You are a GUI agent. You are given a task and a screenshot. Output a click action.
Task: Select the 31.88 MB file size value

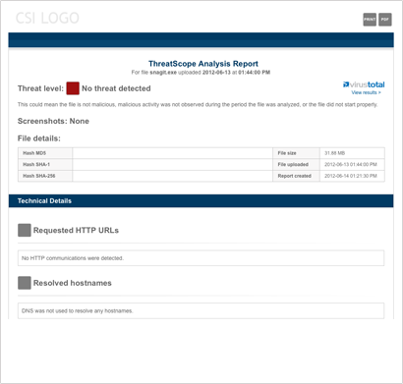click(334, 153)
